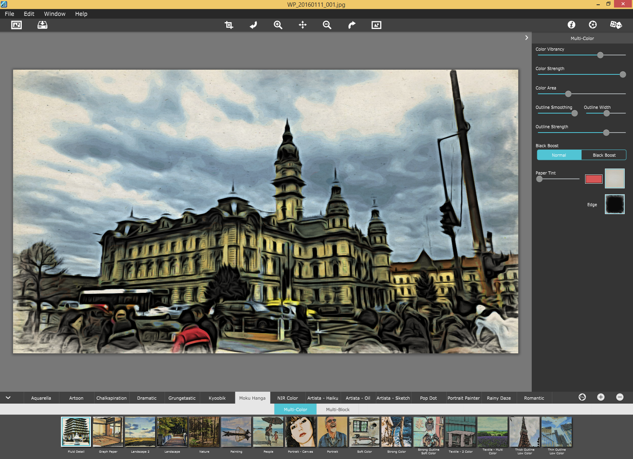Remove a preset with the minus icon
Image resolution: width=633 pixels, height=459 pixels.
point(620,397)
